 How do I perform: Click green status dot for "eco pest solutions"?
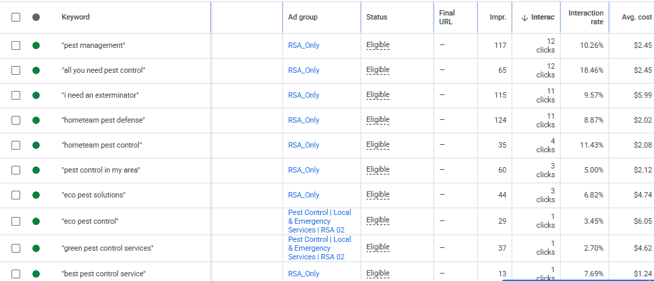[x=36, y=195]
